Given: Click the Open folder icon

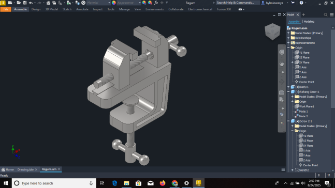Looking at the screenshot, I should pyautogui.click(x=19, y=3).
